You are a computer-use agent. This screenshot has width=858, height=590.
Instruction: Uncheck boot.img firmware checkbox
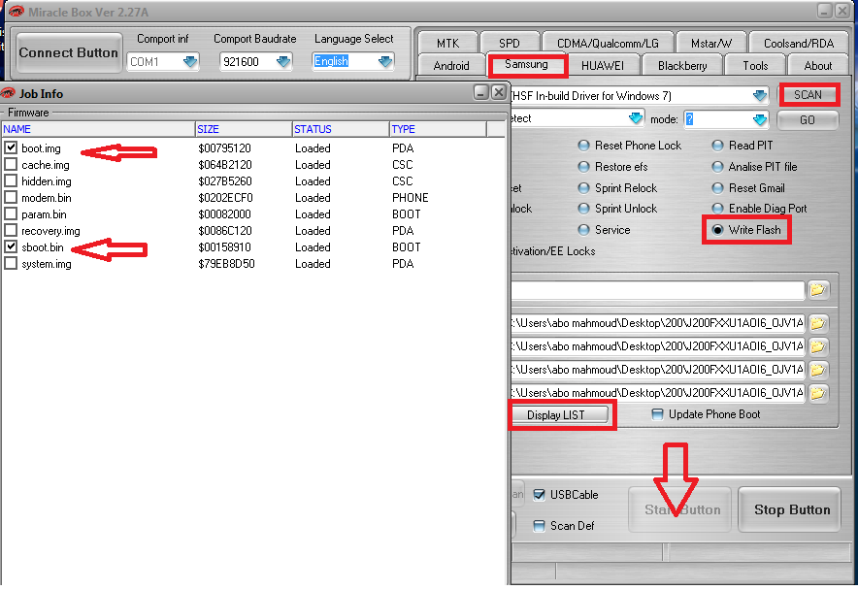point(11,147)
